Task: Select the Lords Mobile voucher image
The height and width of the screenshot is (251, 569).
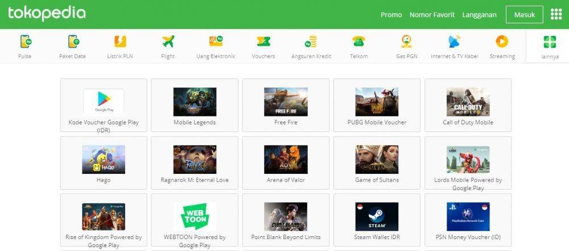Action: click(x=468, y=160)
